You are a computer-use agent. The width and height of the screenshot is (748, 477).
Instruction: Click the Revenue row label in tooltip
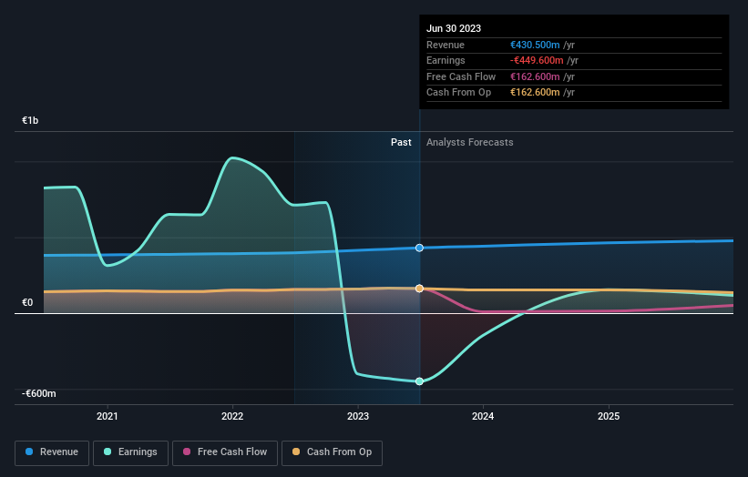446,45
